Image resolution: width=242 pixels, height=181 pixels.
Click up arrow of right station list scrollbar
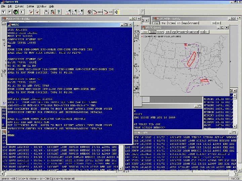coord(235,96)
